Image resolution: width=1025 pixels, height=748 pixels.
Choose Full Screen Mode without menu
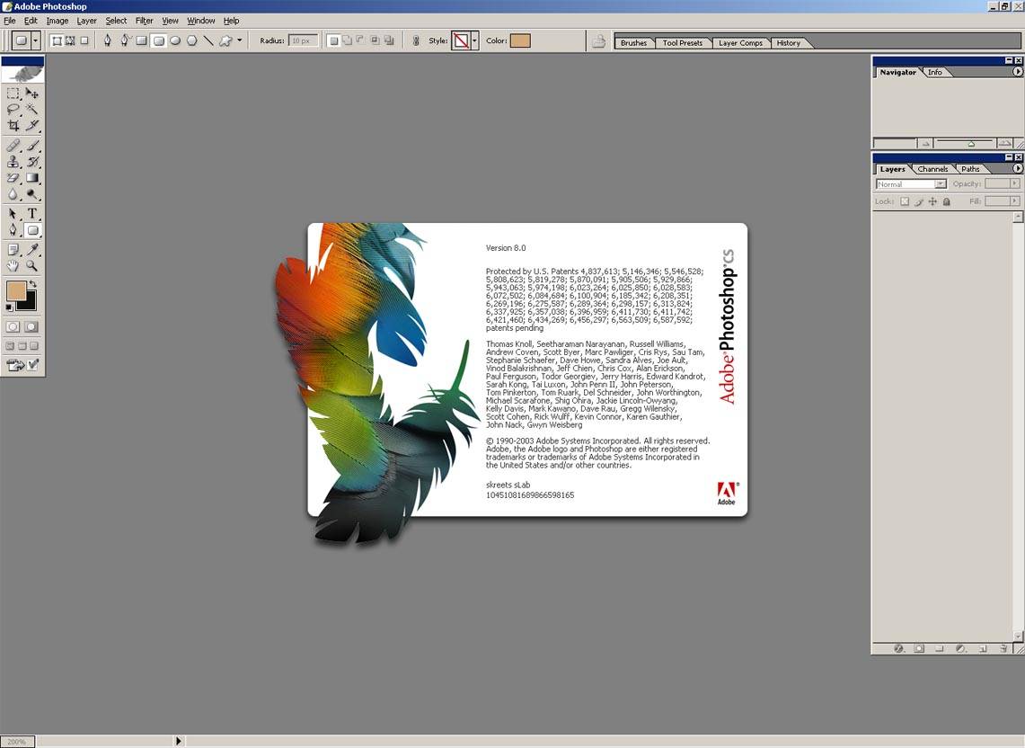click(35, 345)
